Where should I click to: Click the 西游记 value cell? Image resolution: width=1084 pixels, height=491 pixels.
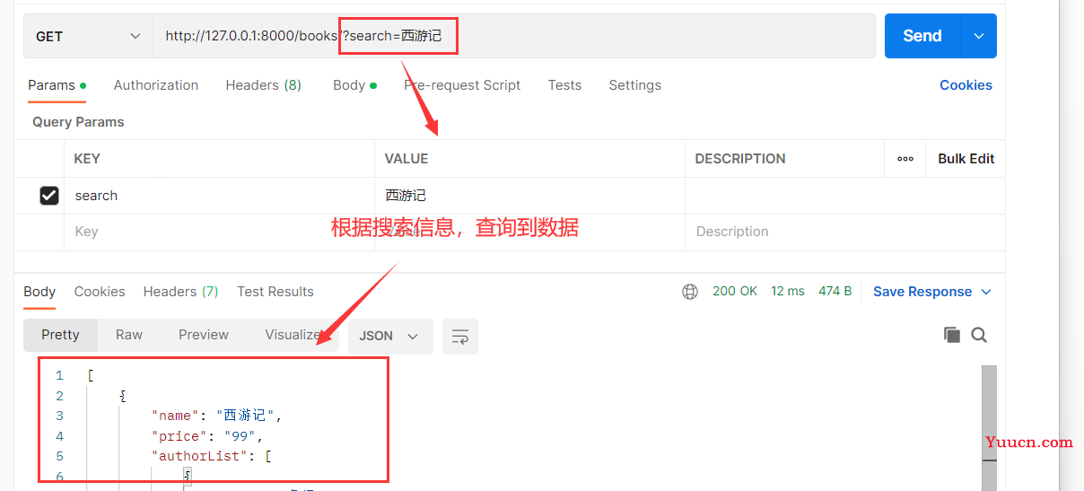(x=529, y=196)
